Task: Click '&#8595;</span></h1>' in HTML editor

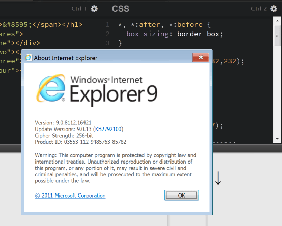Action: click(42, 24)
